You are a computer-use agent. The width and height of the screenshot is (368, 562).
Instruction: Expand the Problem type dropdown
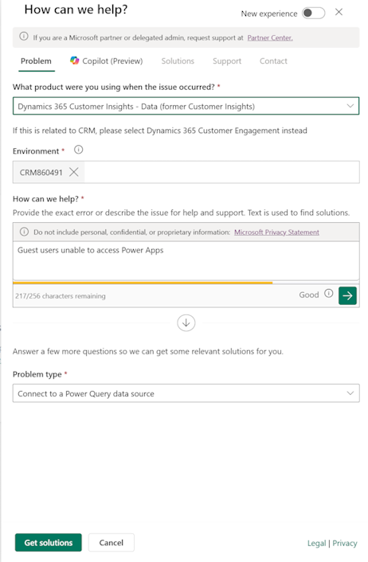click(186, 393)
